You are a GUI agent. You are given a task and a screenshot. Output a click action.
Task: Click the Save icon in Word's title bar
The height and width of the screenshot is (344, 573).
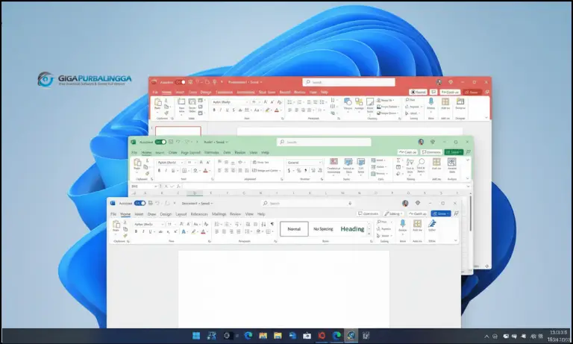tap(150, 203)
